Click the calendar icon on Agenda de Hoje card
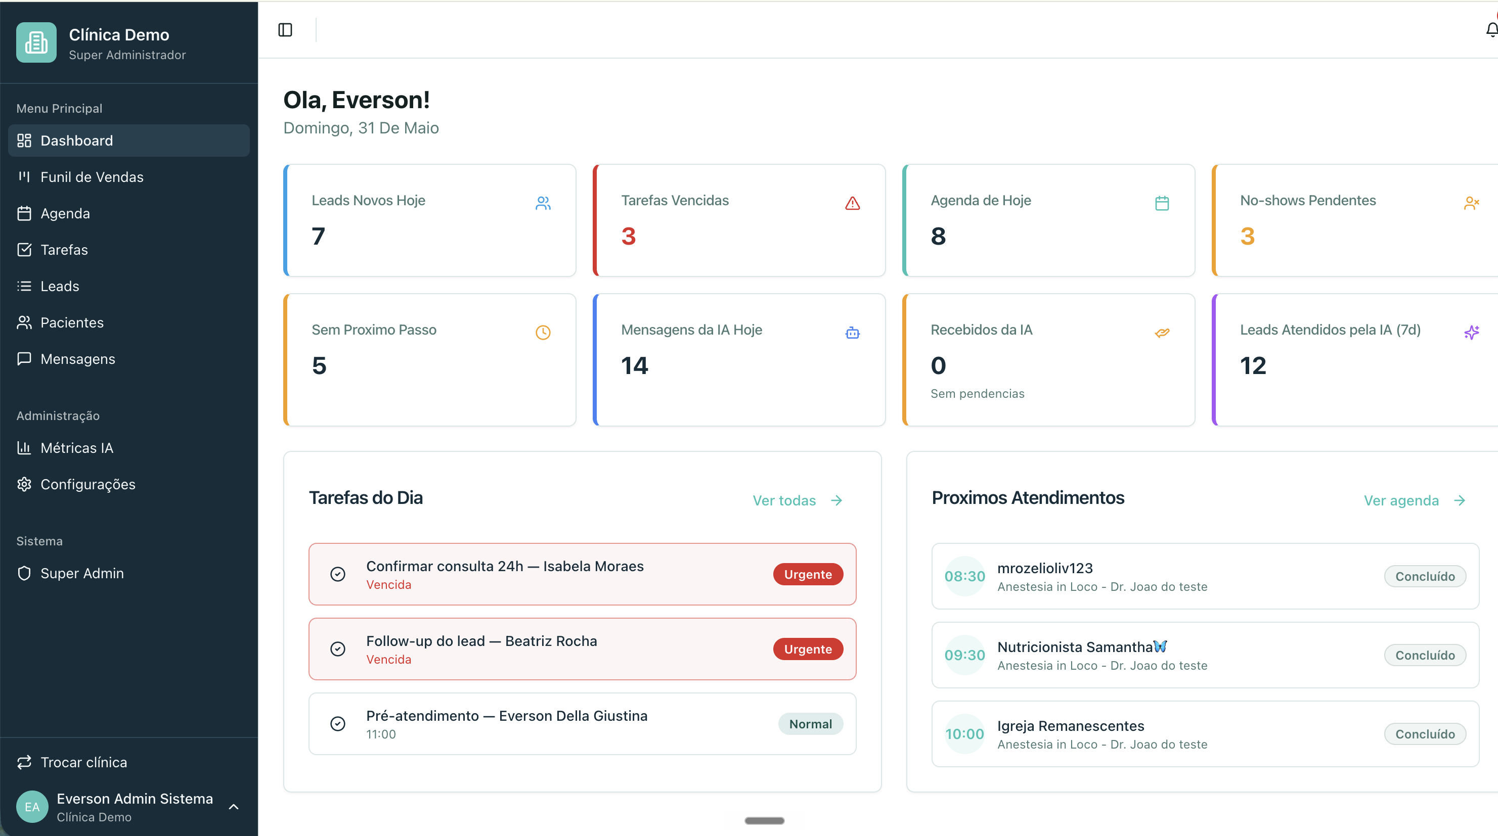This screenshot has width=1498, height=836. click(1161, 203)
